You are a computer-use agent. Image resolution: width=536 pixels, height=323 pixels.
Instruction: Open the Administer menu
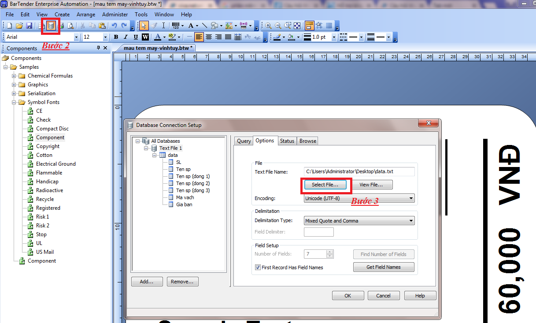(x=115, y=15)
